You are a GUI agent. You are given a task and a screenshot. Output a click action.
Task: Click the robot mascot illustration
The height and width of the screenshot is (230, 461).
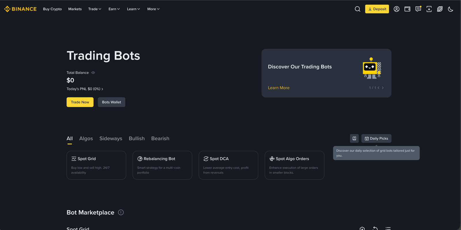pos(372,68)
